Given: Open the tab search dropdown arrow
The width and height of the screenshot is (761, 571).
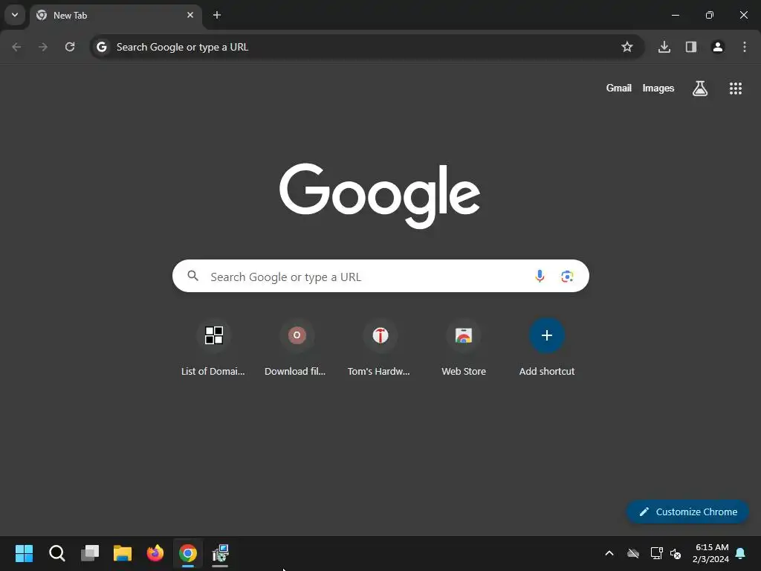Looking at the screenshot, I should (15, 15).
